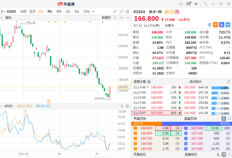Switch order book depth to 10 levels
This screenshot has height=158, width=232.
229,119
